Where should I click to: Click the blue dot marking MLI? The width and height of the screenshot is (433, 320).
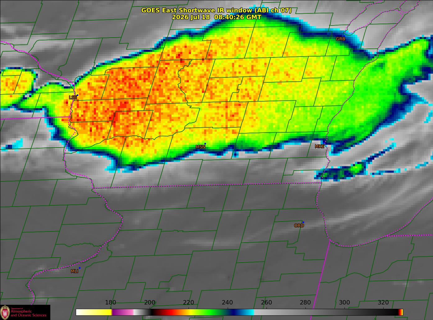[x=80, y=268]
